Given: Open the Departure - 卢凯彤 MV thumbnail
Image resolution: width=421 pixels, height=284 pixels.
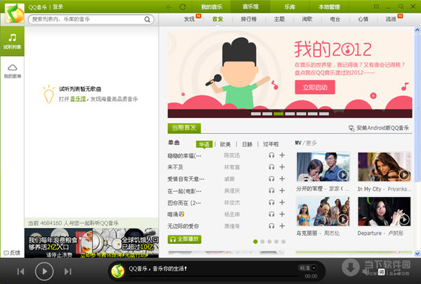Looking at the screenshot, I should [x=385, y=212].
